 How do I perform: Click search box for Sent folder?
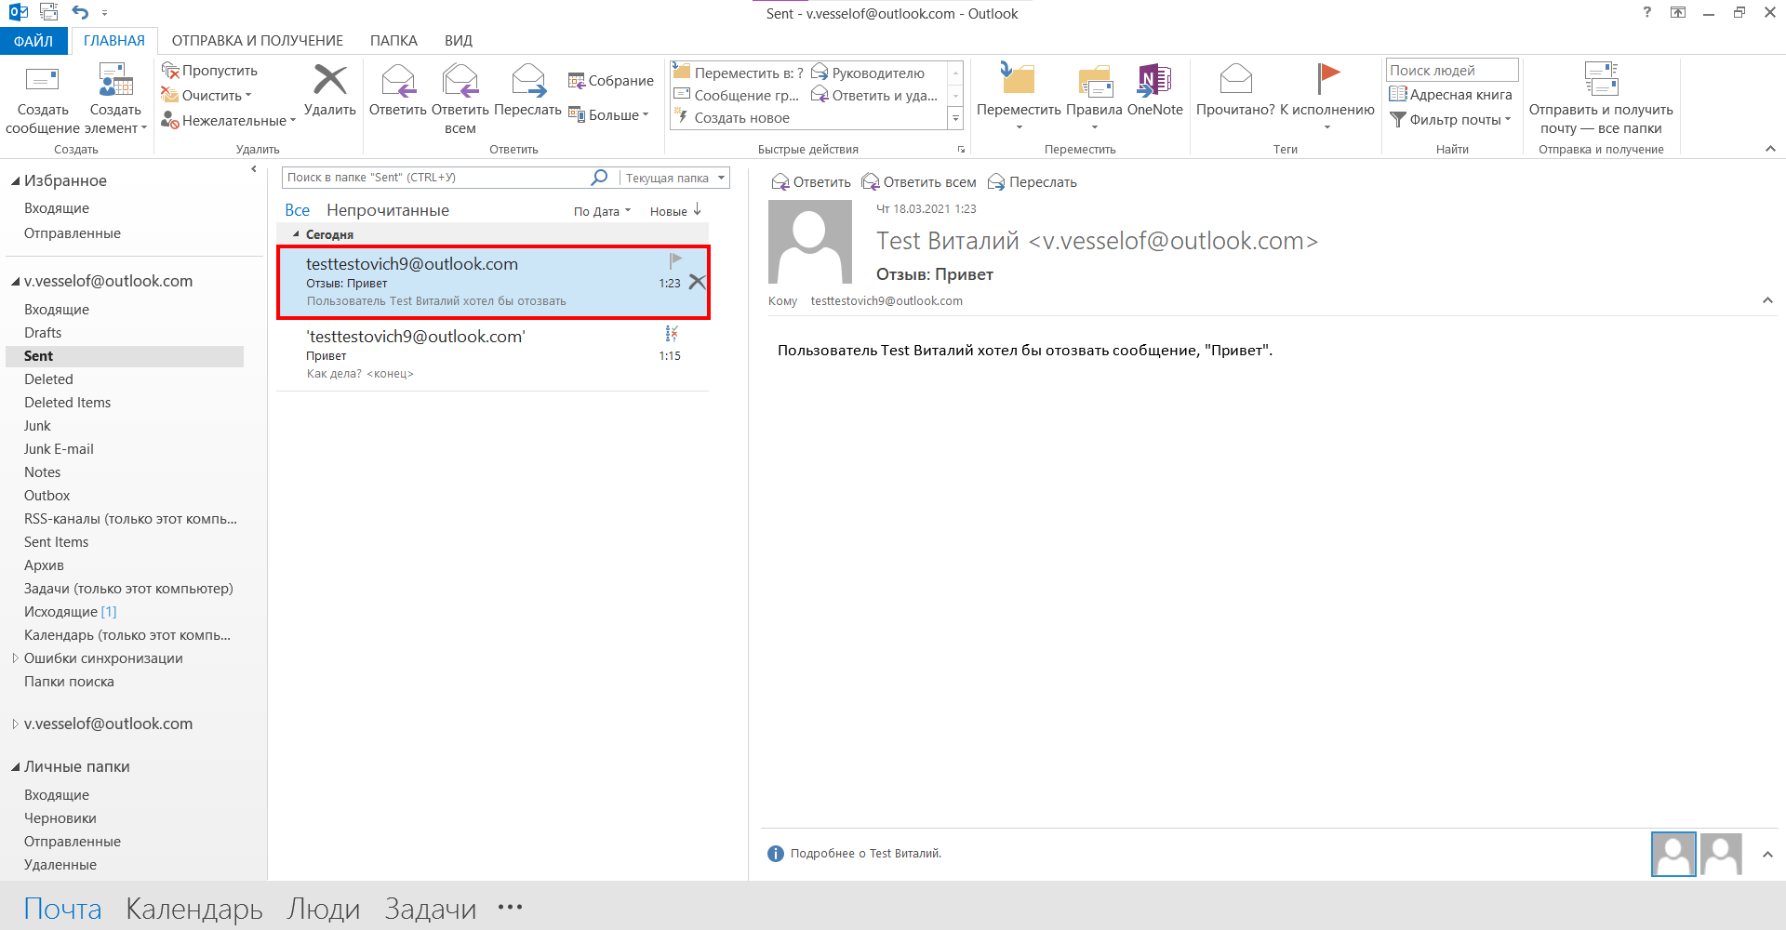(435, 178)
